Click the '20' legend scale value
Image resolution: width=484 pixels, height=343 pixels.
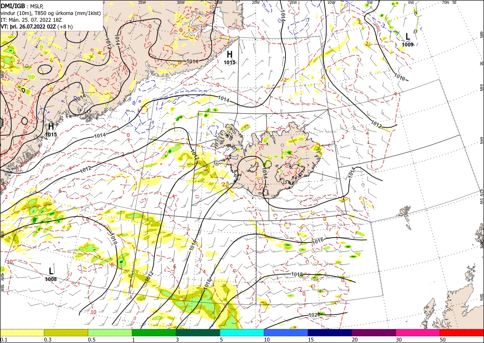pos(355,340)
